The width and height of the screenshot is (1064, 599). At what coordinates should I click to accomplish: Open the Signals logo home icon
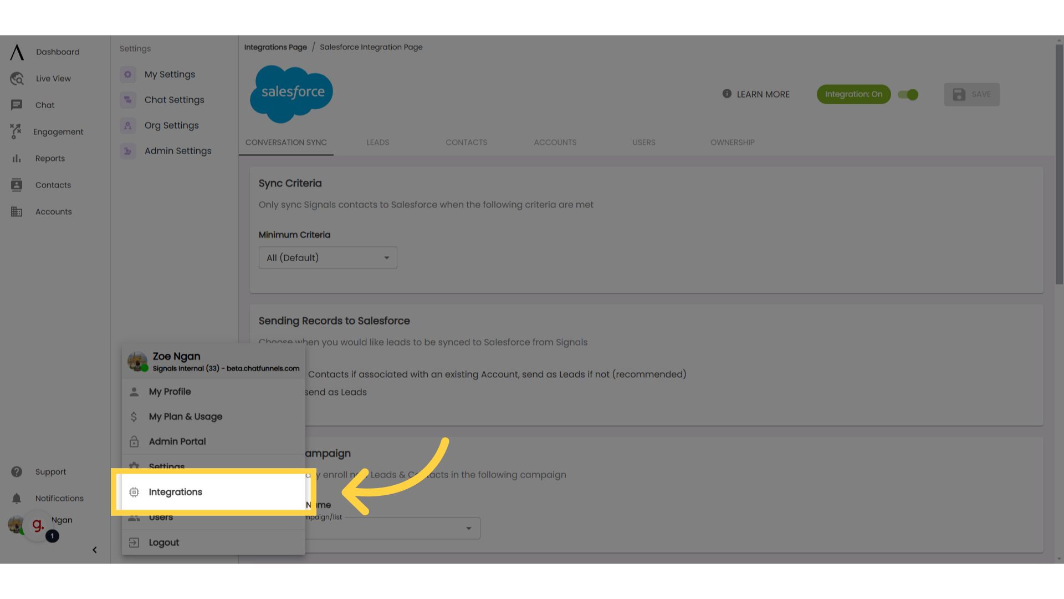pos(17,52)
